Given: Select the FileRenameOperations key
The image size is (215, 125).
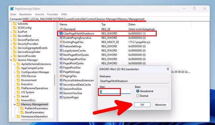Looking at the screenshot, I should click(x=34, y=88).
